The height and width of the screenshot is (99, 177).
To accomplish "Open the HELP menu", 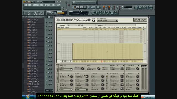I will point(58,5).
